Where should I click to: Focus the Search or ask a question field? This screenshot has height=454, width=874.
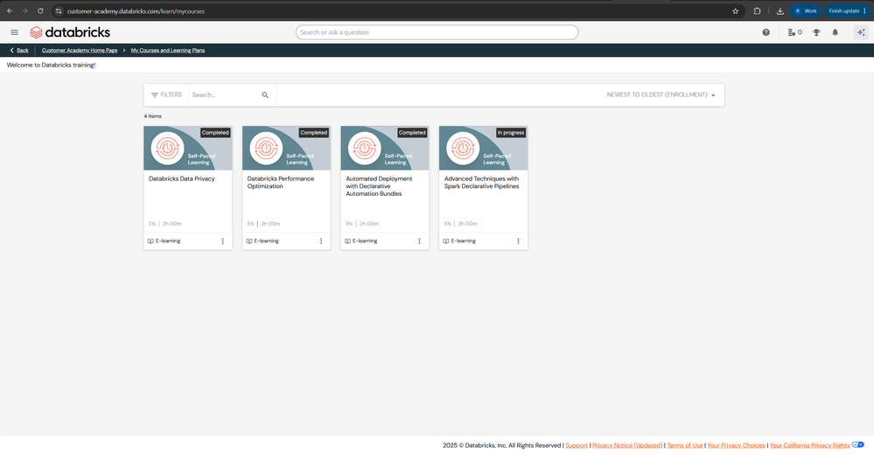tap(437, 32)
